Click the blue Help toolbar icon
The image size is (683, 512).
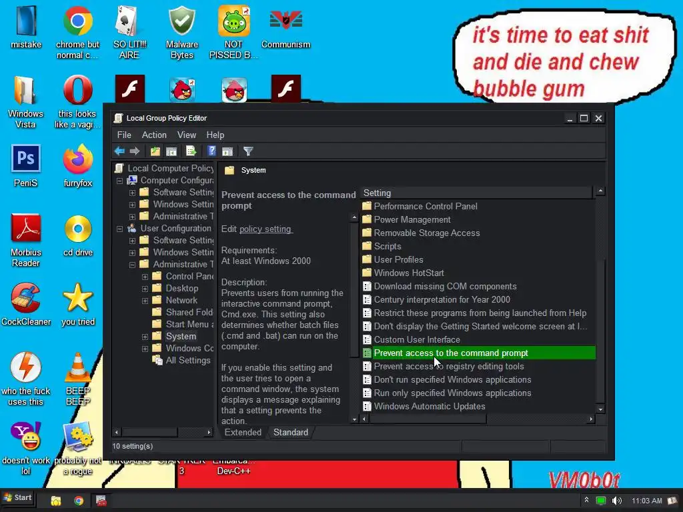211,151
